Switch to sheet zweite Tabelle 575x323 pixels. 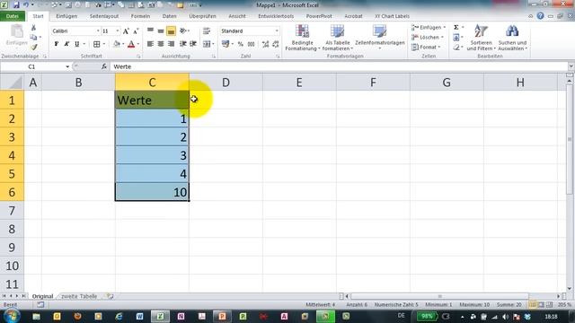pyautogui.click(x=79, y=296)
